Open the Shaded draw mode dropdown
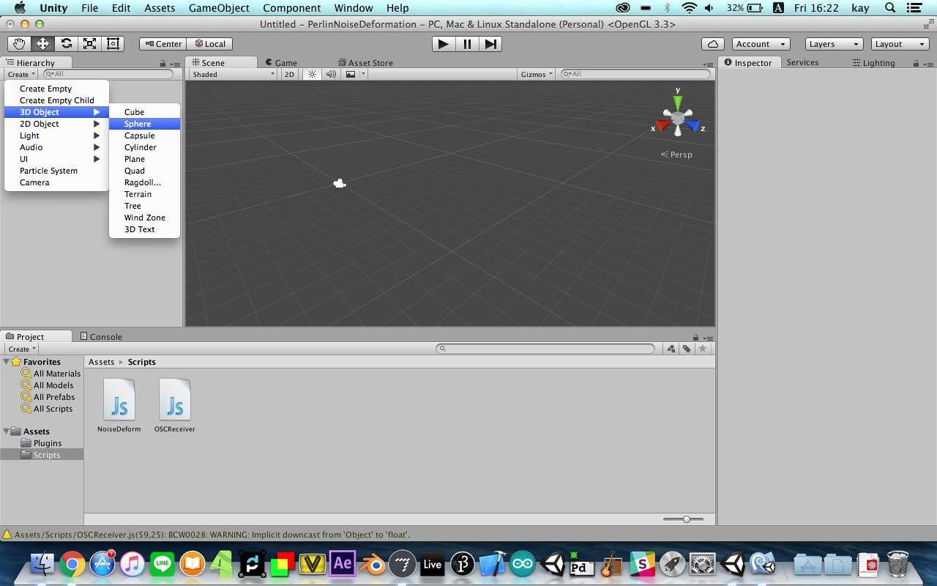The height and width of the screenshot is (586, 937). [233, 75]
